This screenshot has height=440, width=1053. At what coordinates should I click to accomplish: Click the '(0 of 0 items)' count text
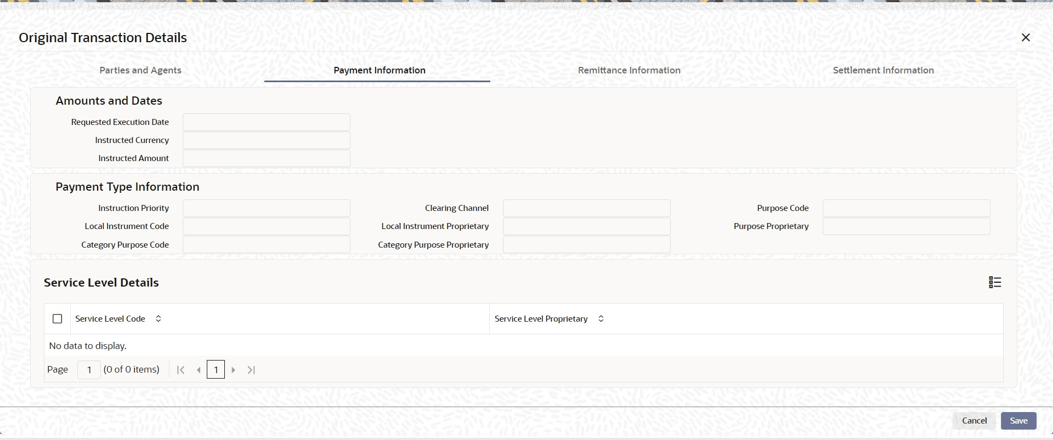pos(132,369)
